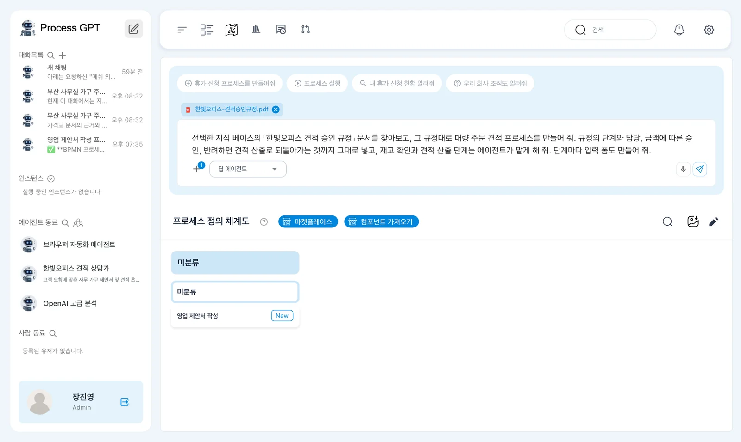Open settings gear in top bar
Image resolution: width=741 pixels, height=442 pixels.
[x=709, y=30]
